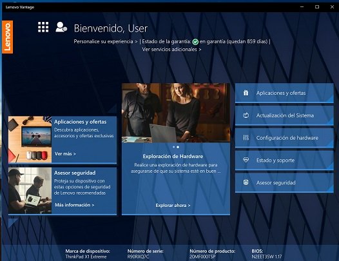The height and width of the screenshot is (261, 339).
Task: Click Explorar ahora link
Action: (173, 206)
